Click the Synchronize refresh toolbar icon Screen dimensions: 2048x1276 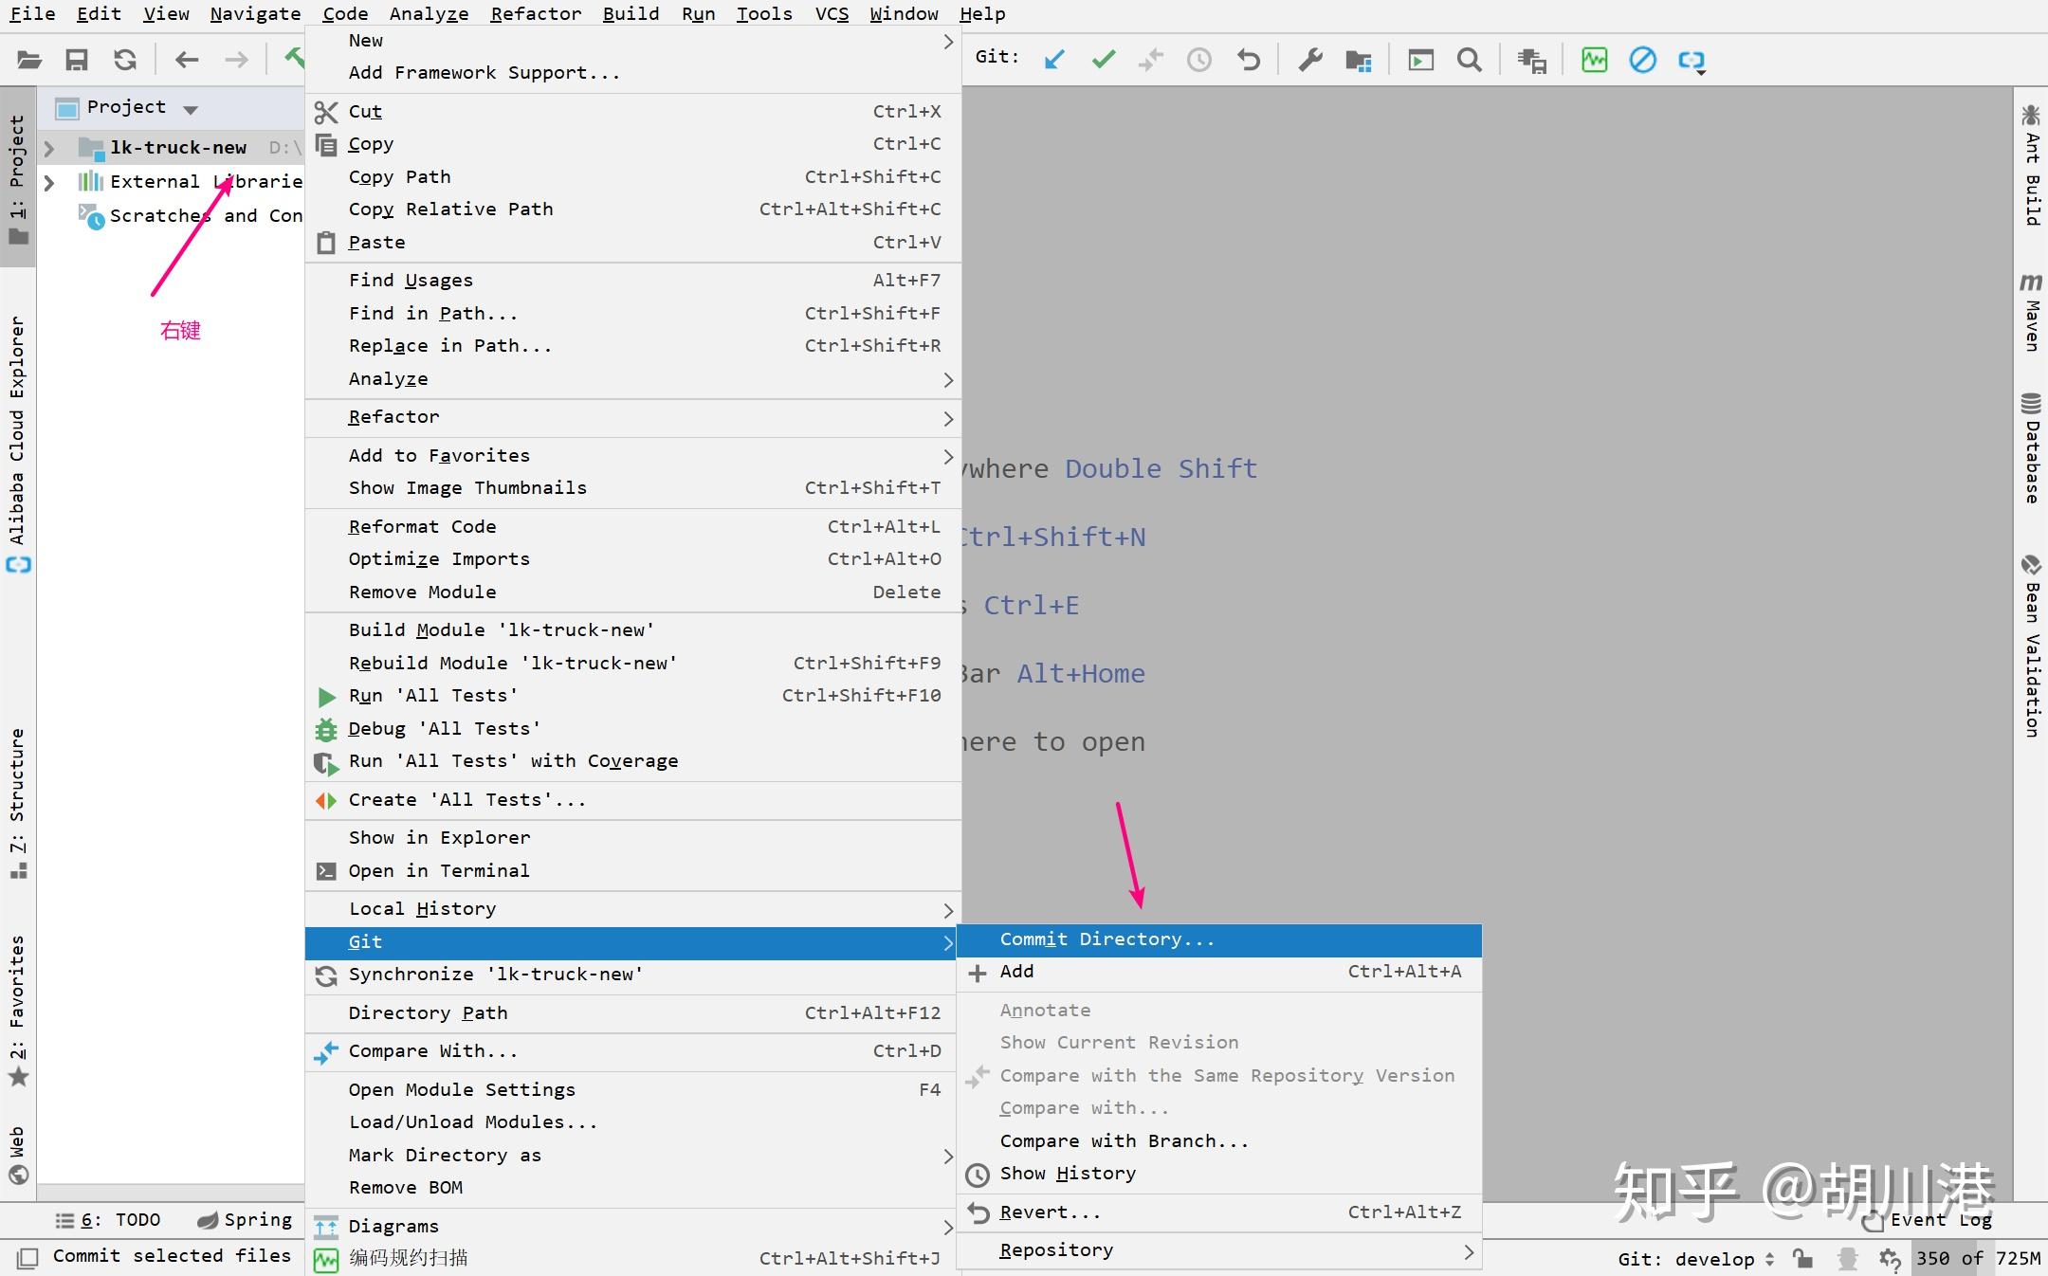pos(125,61)
